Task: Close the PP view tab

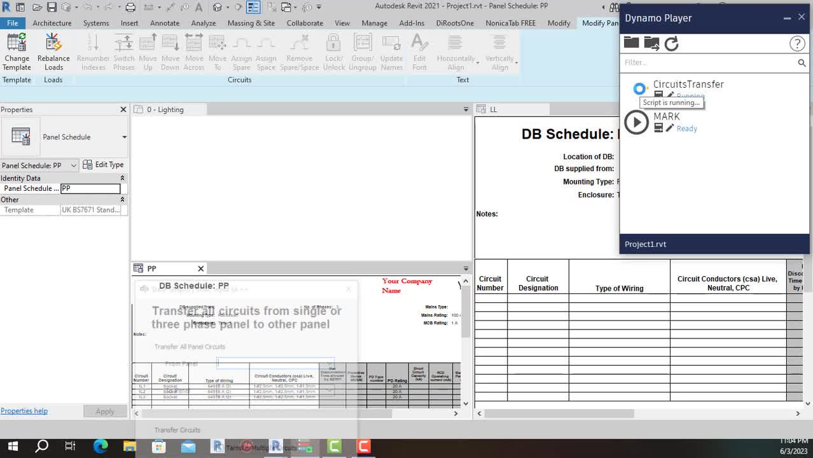Action: pyautogui.click(x=200, y=268)
